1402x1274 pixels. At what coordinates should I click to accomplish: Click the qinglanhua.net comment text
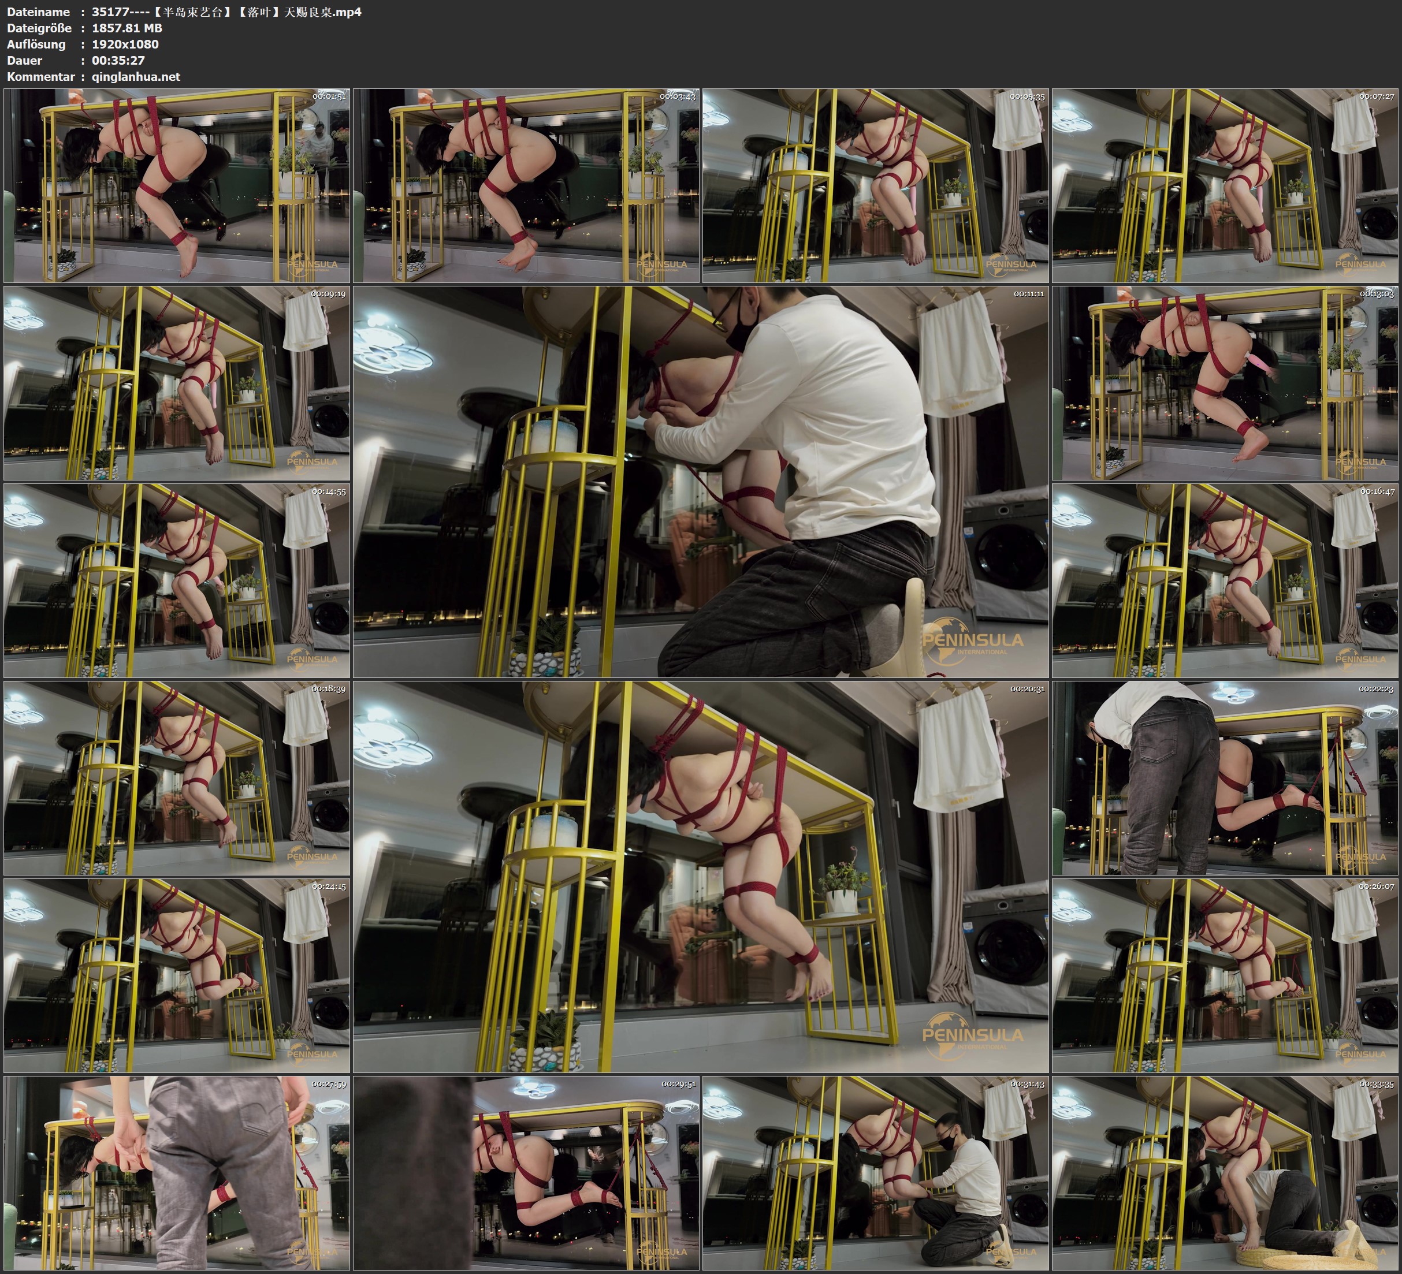pyautogui.click(x=136, y=76)
